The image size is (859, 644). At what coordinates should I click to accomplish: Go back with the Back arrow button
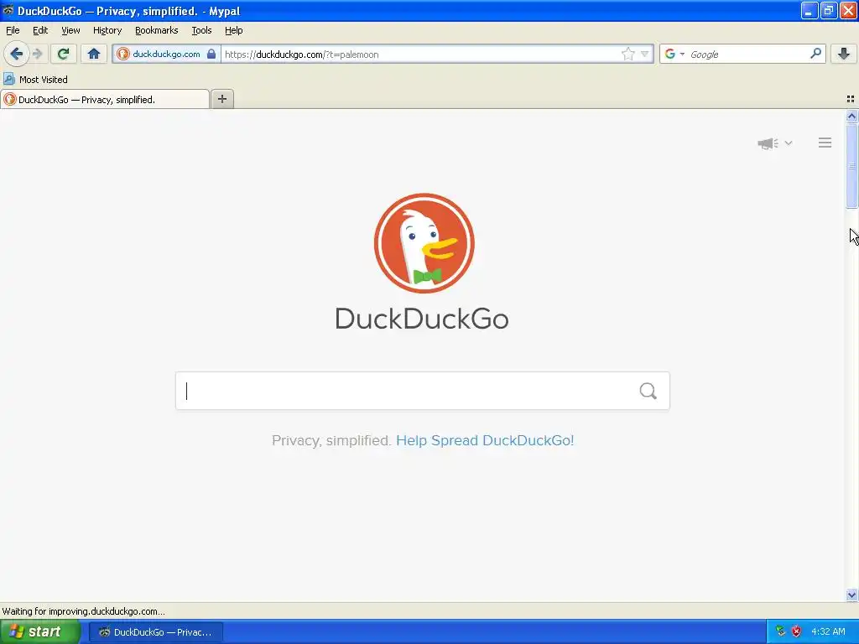click(x=16, y=54)
